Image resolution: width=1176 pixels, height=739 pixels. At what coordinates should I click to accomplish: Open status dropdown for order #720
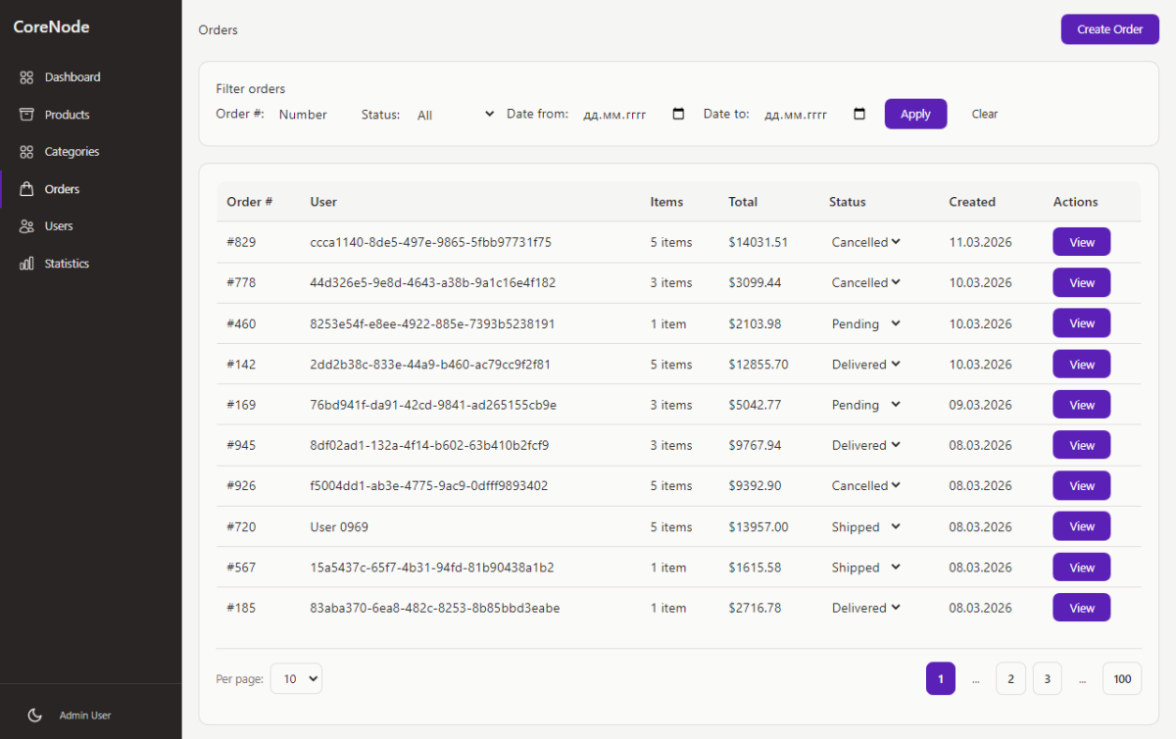pos(865,527)
